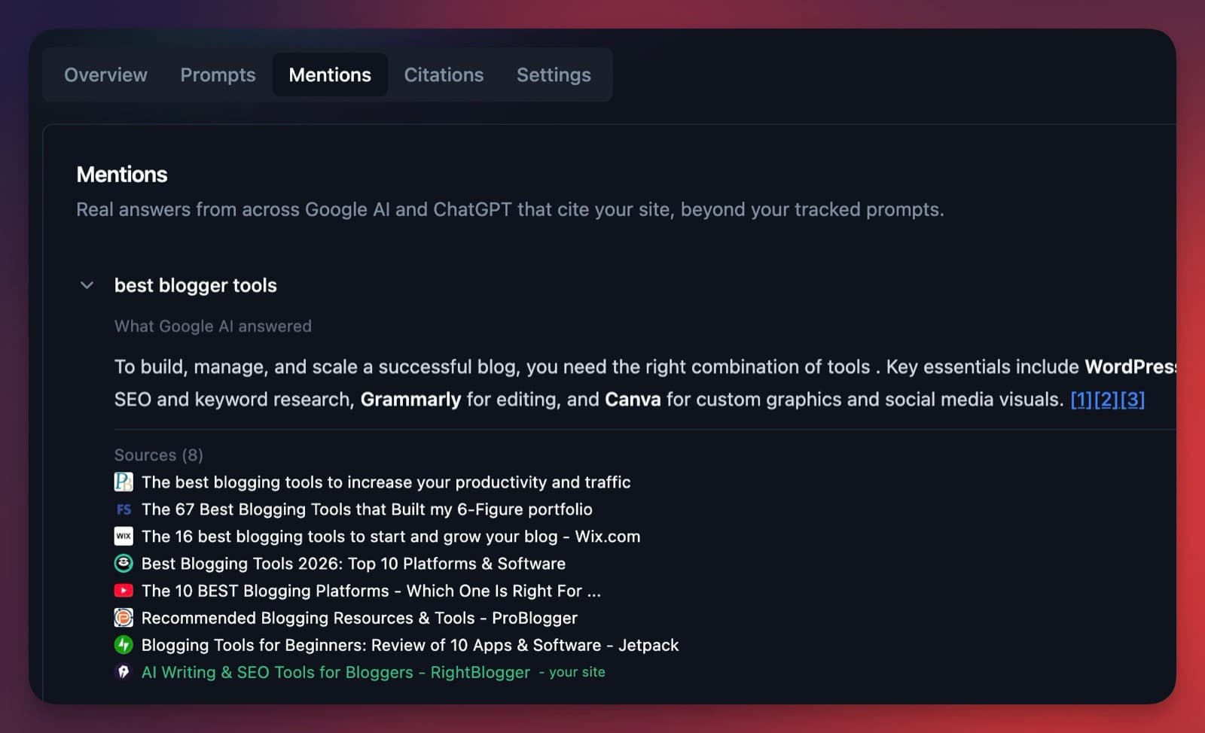Open citation link [3]
Viewport: 1205px width, 733px height.
[1132, 399]
